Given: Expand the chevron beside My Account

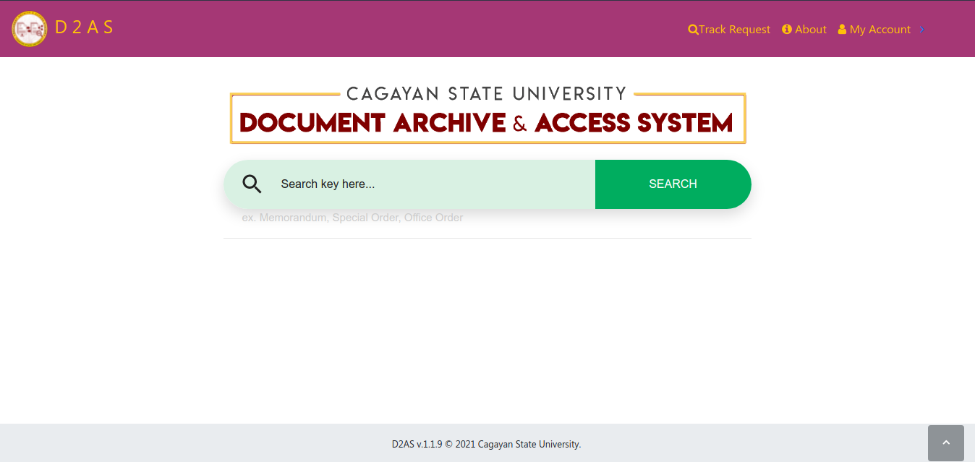Looking at the screenshot, I should (x=922, y=30).
